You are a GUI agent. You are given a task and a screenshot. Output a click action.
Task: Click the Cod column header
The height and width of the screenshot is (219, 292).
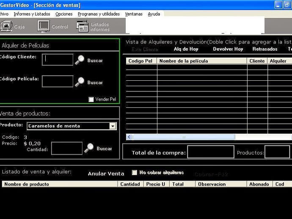[x=283, y=184]
